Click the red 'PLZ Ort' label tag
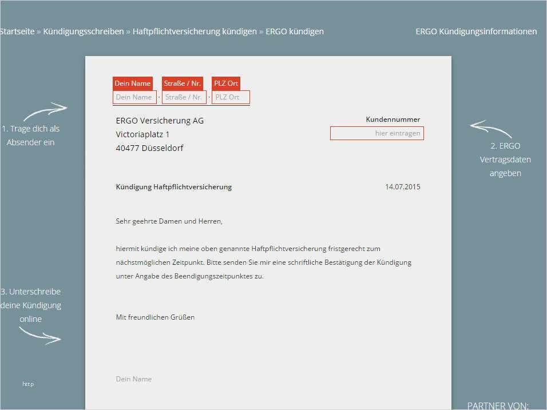Image resolution: width=547 pixels, height=410 pixels. pyautogui.click(x=226, y=83)
